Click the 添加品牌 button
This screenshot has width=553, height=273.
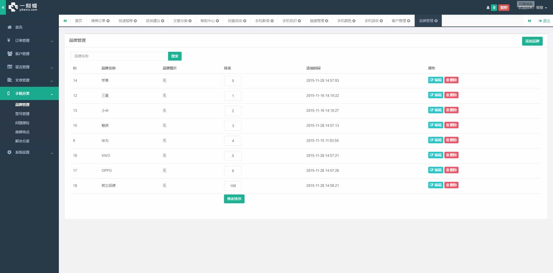(532, 41)
